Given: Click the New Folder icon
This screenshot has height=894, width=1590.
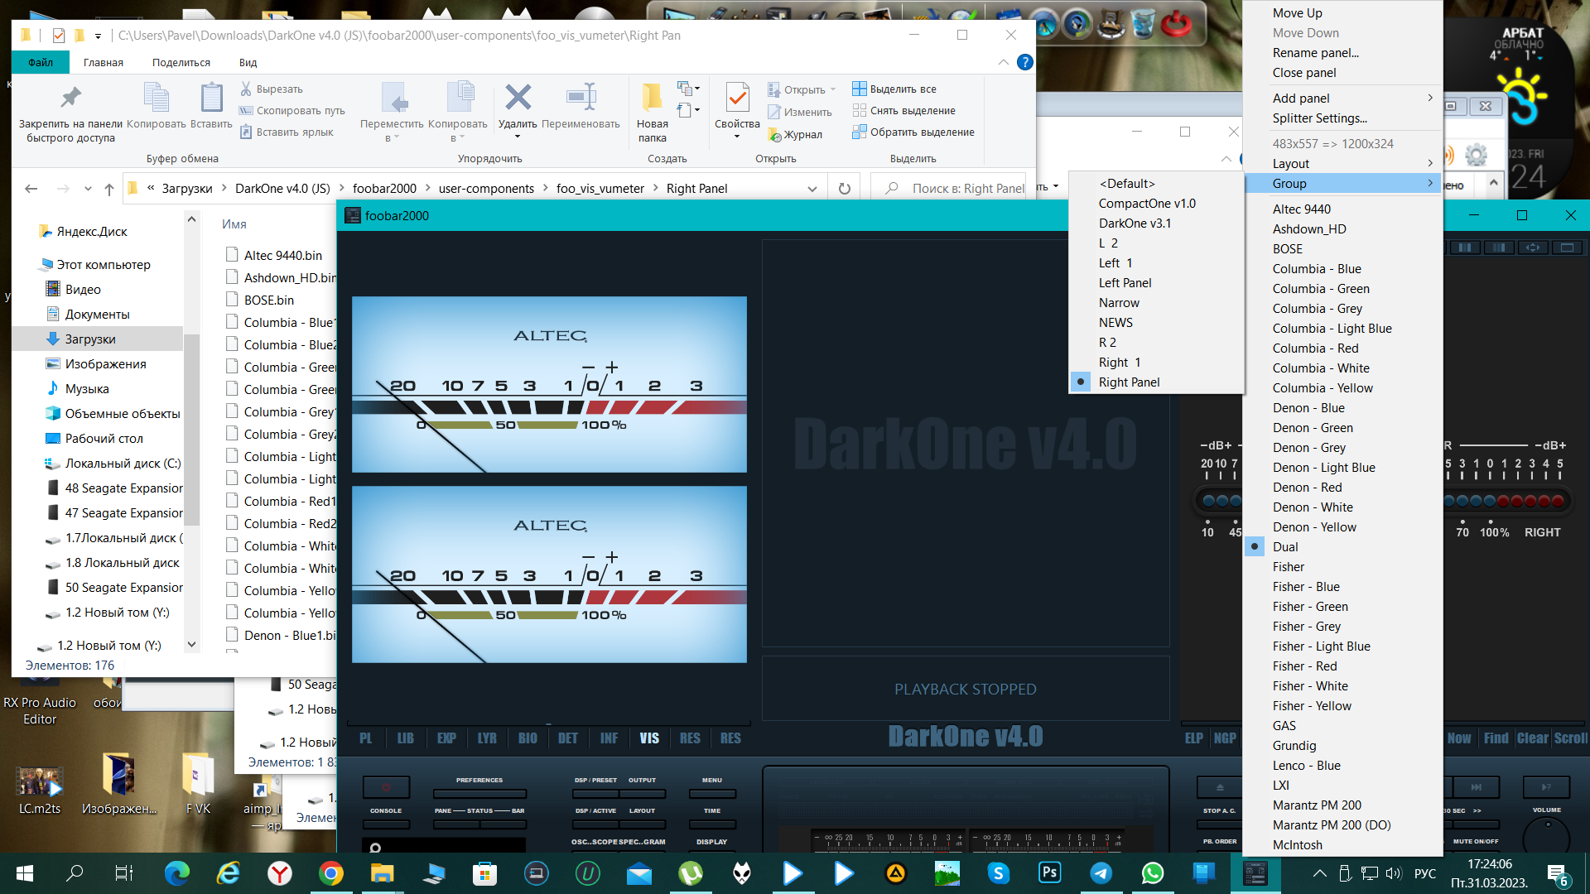Looking at the screenshot, I should click(x=652, y=98).
